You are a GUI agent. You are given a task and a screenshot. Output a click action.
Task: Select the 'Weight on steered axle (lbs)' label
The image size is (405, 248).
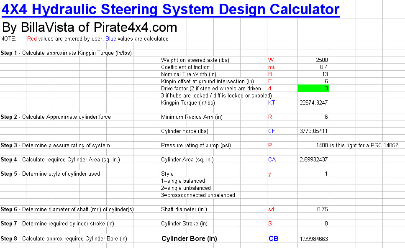point(195,60)
